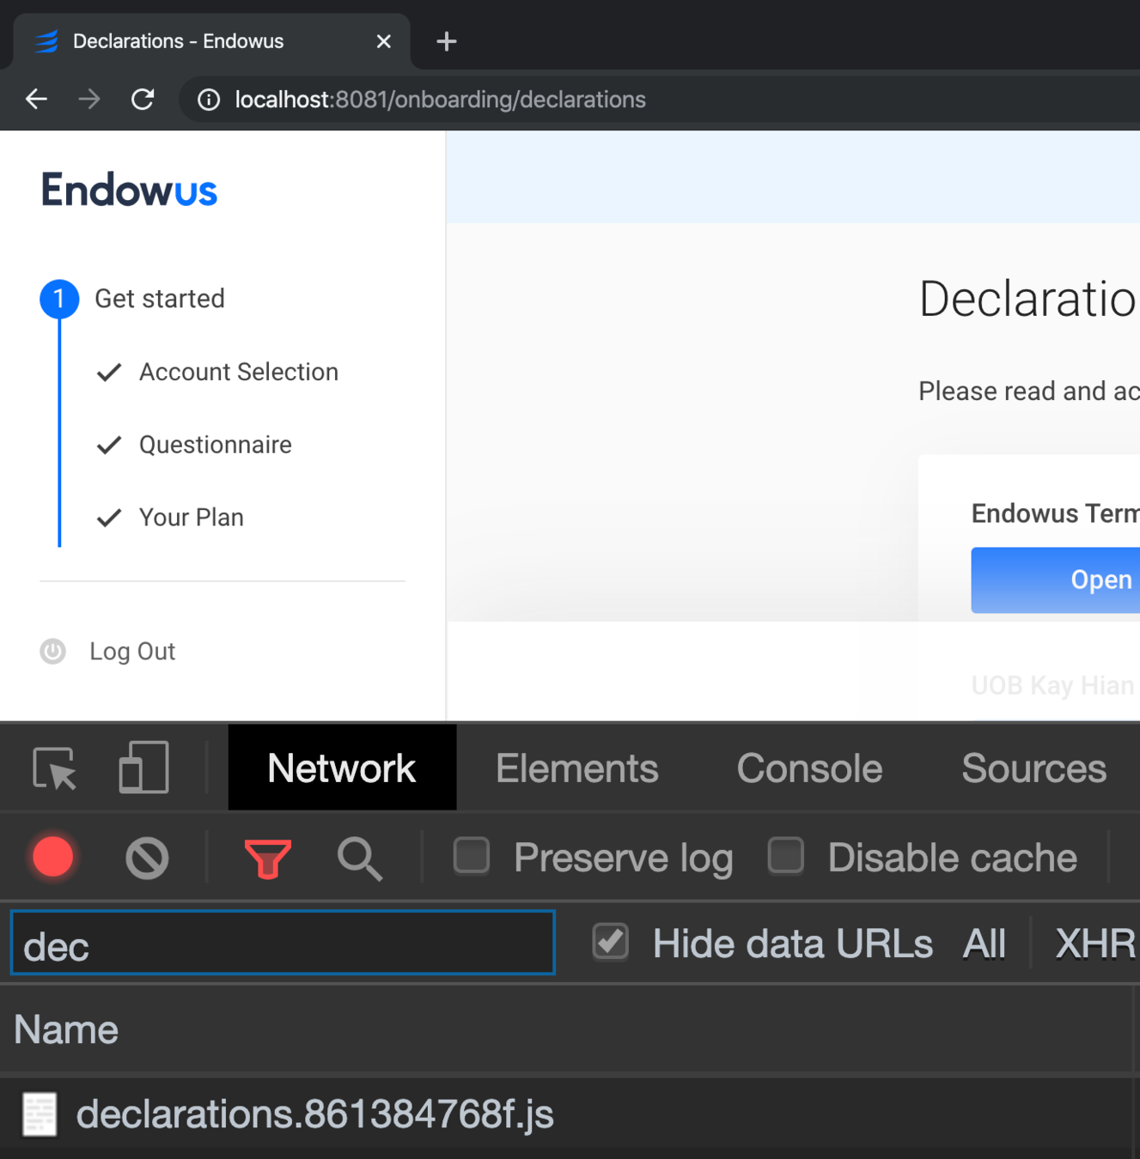This screenshot has height=1159, width=1140.
Task: Reload the page with refresh icon
Action: point(143,100)
